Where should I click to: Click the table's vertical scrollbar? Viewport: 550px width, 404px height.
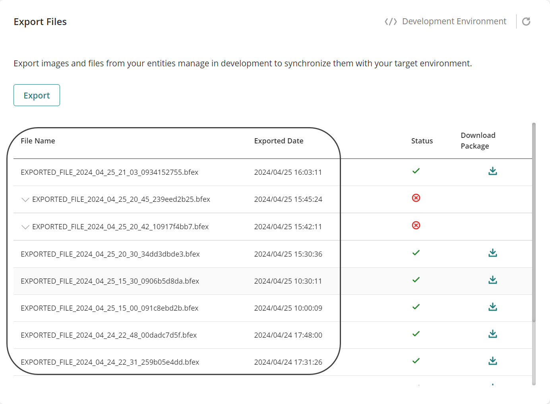point(534,222)
